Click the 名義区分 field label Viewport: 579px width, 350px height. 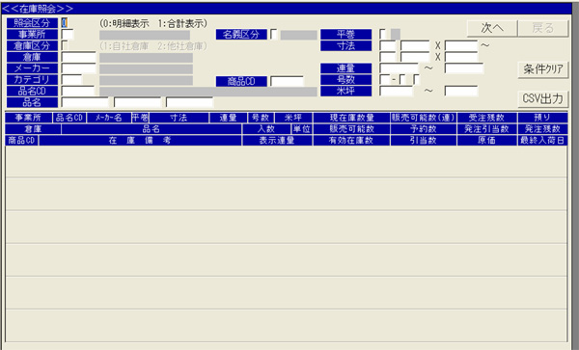[241, 35]
